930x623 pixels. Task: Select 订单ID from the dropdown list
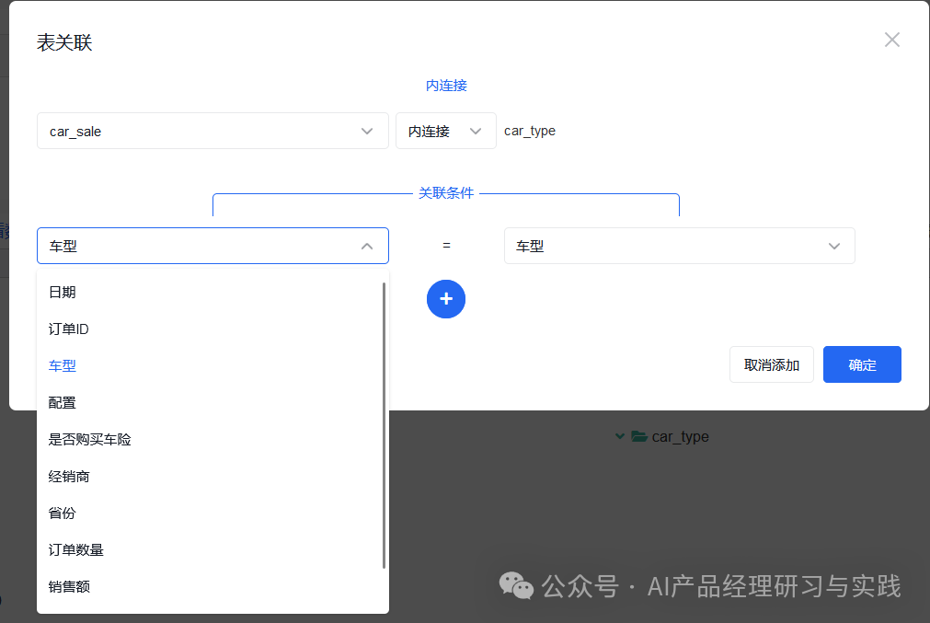coord(69,329)
